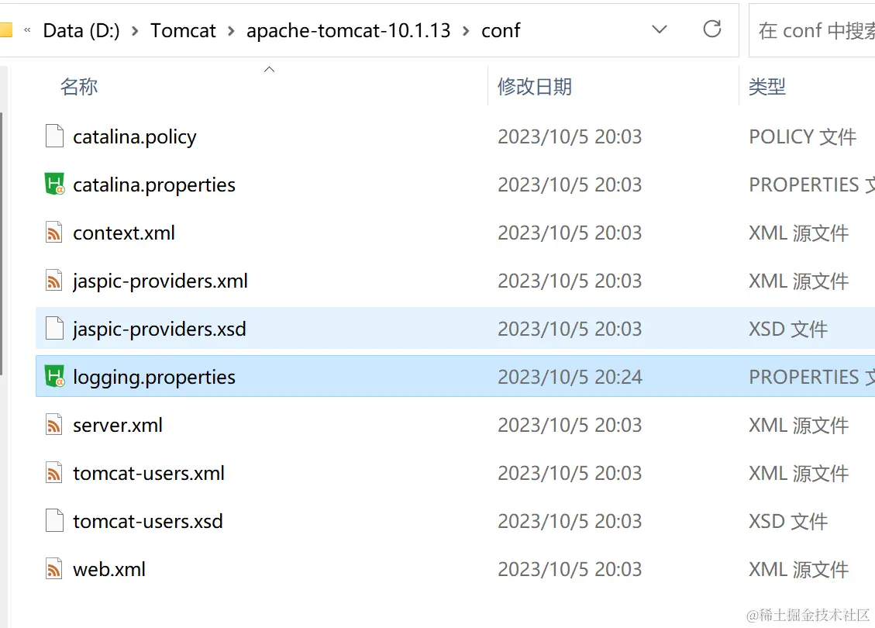Expand chevron after Tomcat breadcrumb
875x628 pixels.
pos(230,31)
